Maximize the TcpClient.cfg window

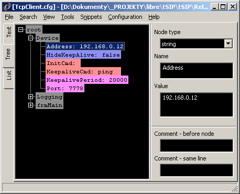pyautogui.click(x=223, y=7)
